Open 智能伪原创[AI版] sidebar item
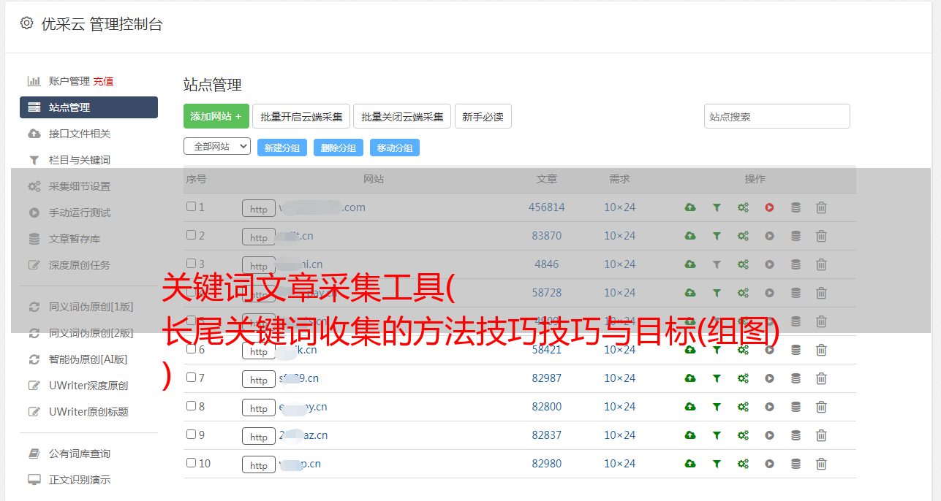Viewport: 941px width, 501px height. pos(88,359)
